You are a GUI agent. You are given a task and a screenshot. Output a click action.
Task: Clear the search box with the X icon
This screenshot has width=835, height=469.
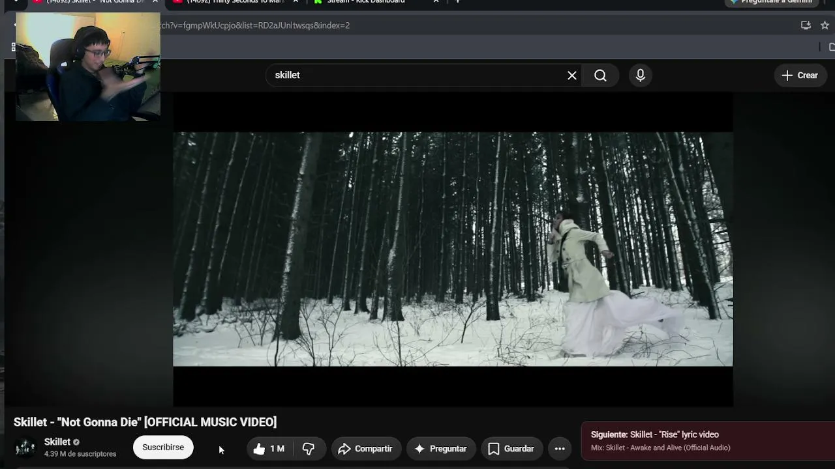572,76
